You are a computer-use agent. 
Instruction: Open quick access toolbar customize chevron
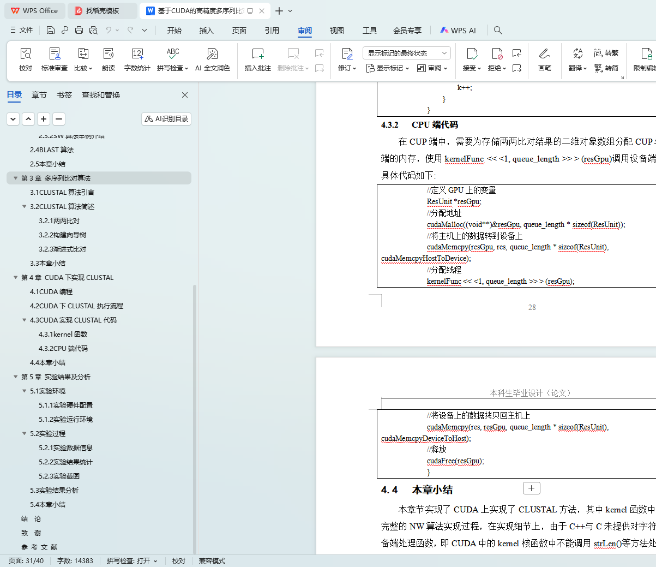[145, 30]
